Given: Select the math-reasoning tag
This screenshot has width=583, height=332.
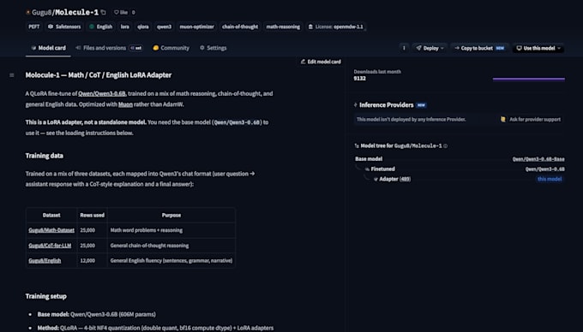Looking at the screenshot, I should pyautogui.click(x=283, y=27).
